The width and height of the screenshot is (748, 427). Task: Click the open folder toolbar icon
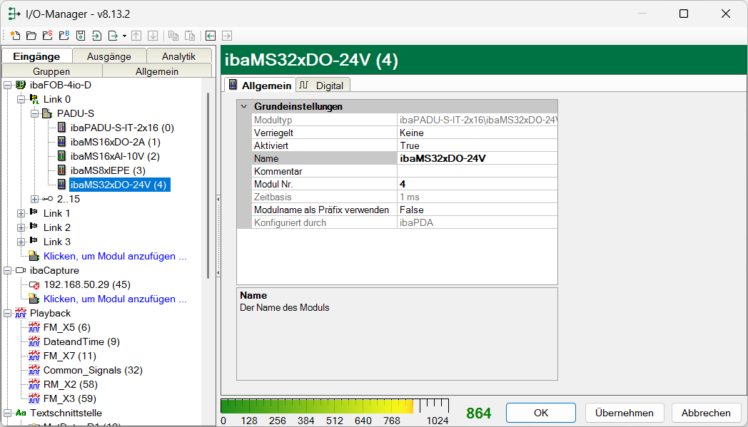(31, 35)
